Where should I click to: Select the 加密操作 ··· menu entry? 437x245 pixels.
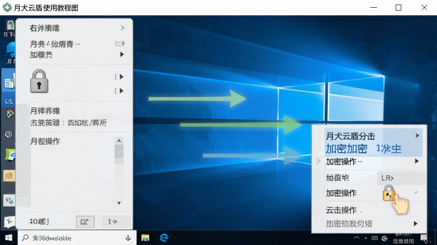click(x=344, y=162)
